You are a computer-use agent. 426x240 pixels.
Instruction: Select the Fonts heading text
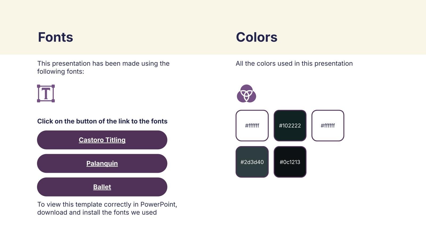(x=55, y=37)
